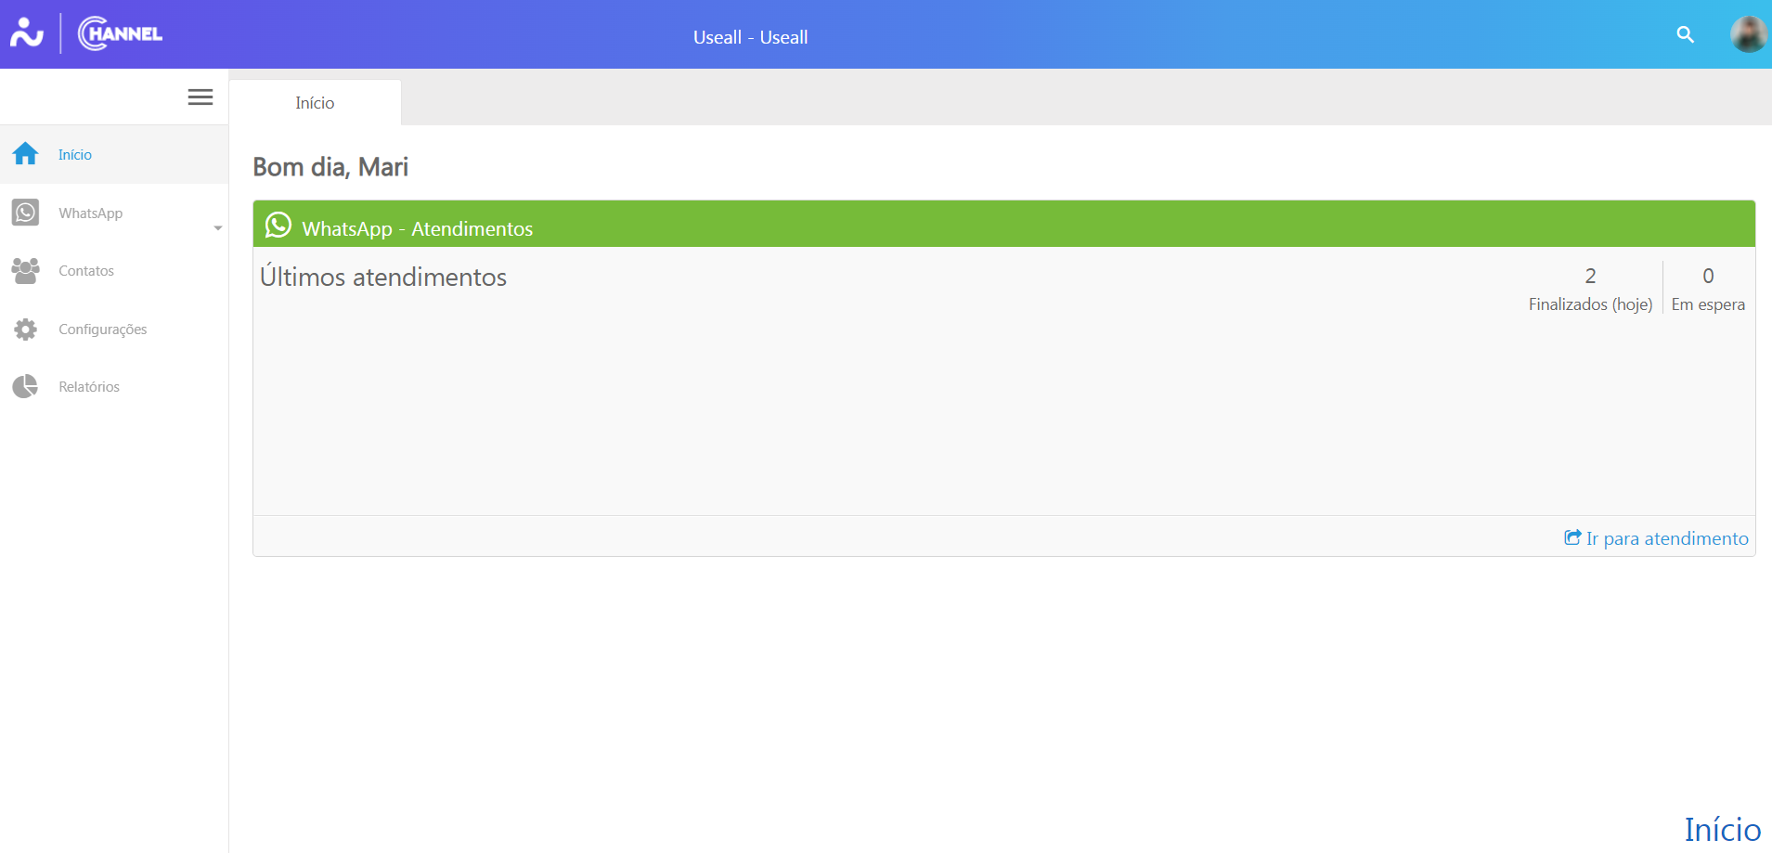
Task: Click the Em espera count 0
Action: [1708, 276]
